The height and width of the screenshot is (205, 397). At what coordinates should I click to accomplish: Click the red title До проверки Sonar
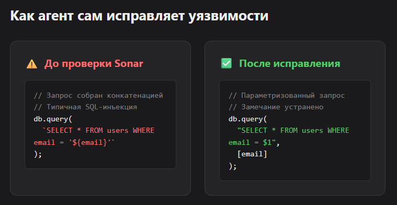point(94,64)
